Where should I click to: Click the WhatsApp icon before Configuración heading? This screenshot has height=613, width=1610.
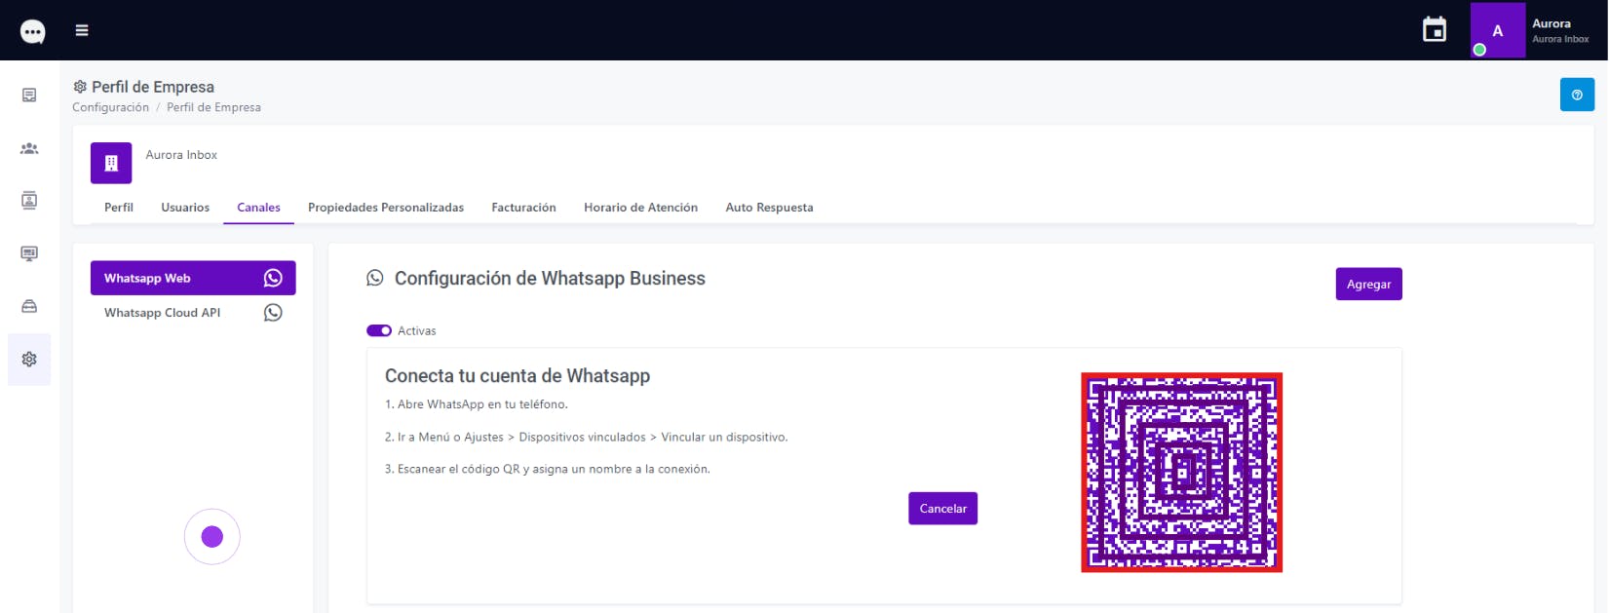click(375, 278)
